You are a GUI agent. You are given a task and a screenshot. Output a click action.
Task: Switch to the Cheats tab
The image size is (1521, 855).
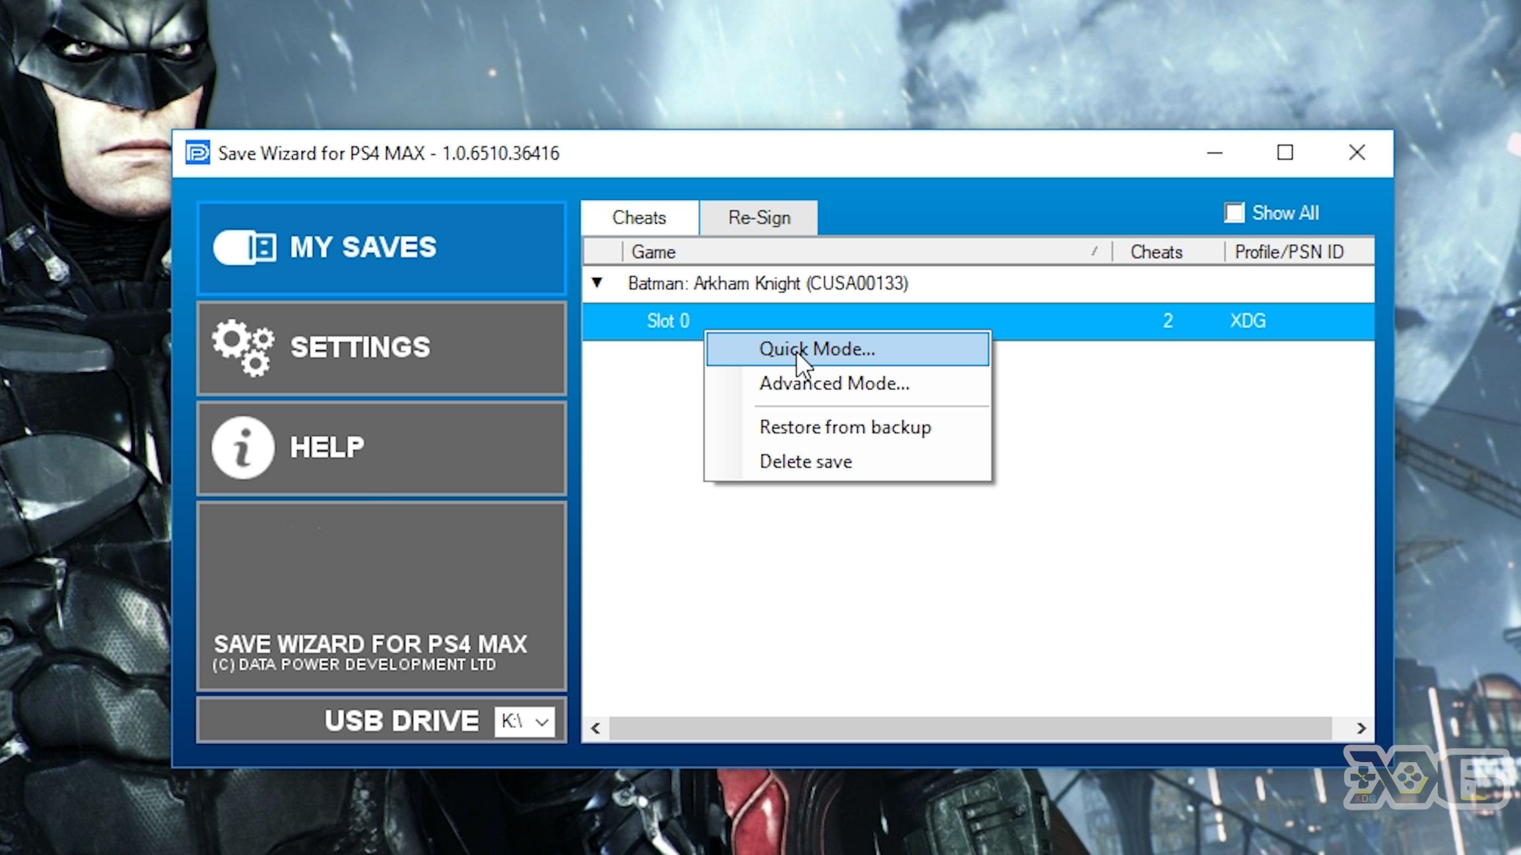point(639,218)
